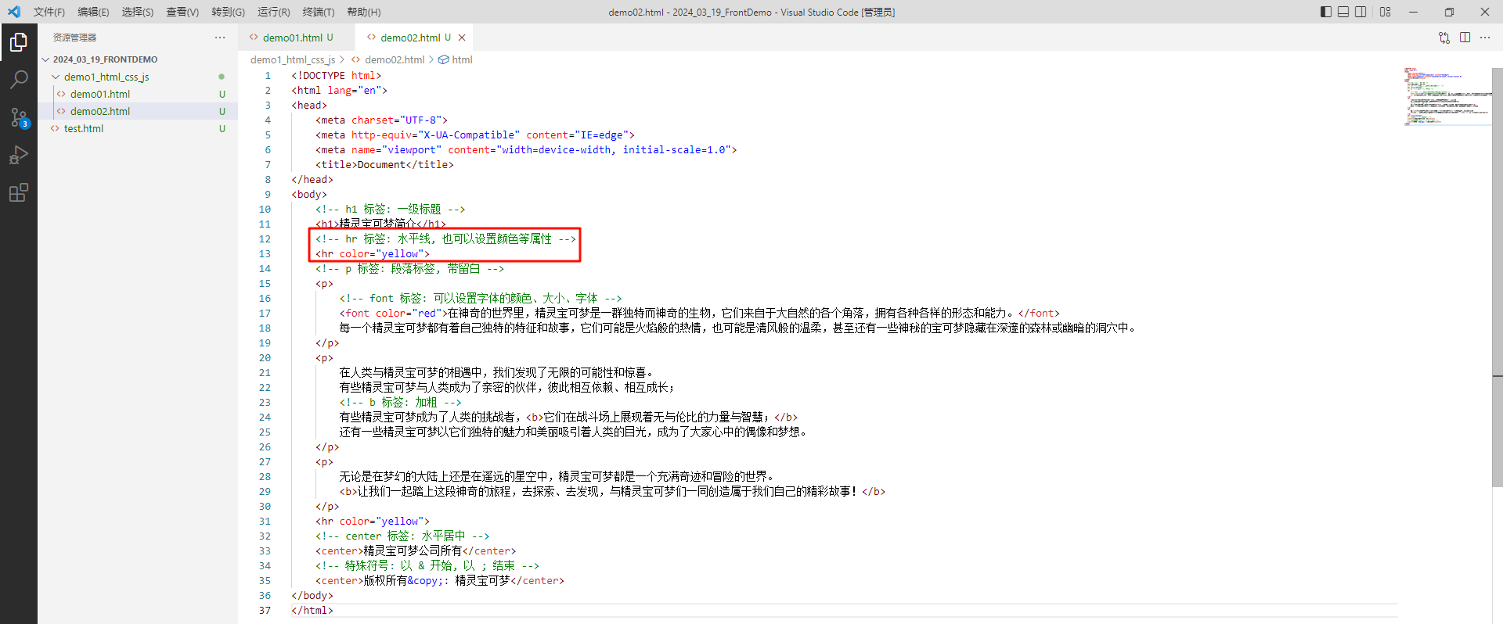Open the 查看(V) menu

(182, 12)
